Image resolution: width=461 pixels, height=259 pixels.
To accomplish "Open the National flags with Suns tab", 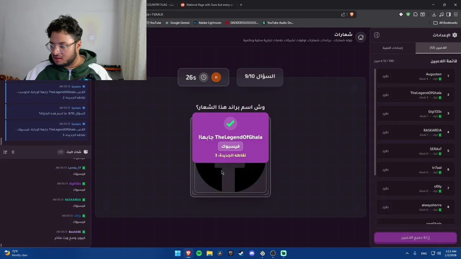I will pyautogui.click(x=207, y=5).
